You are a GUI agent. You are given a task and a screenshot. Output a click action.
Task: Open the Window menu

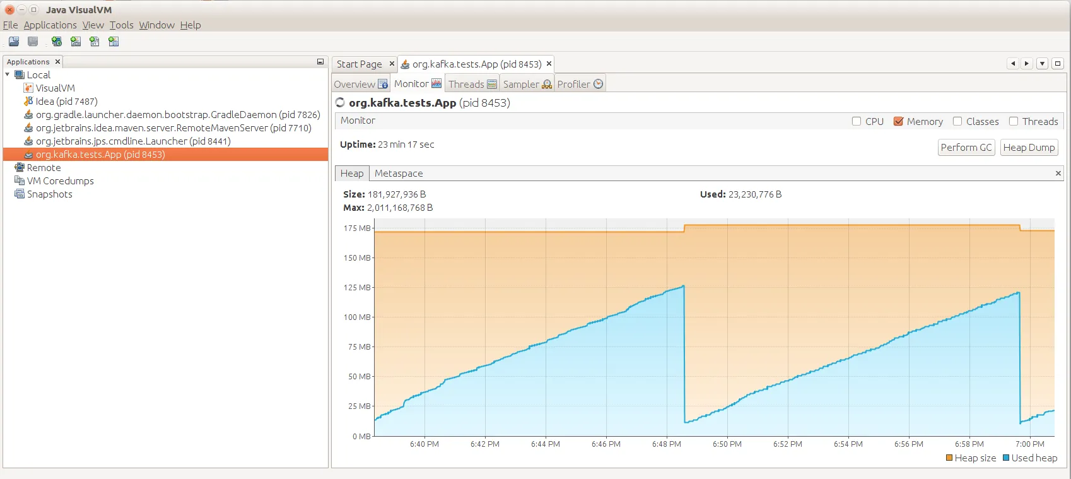pos(157,25)
